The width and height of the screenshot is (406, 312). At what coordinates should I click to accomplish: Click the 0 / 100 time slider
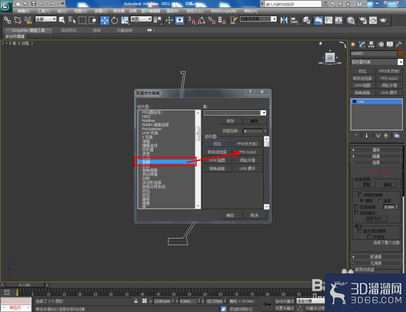pos(25,285)
